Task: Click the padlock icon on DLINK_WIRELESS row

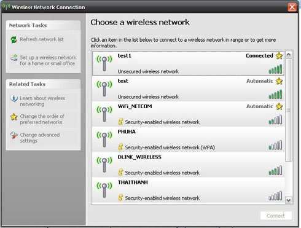Action: coord(120,172)
